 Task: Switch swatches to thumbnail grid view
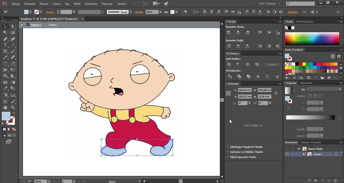[x=339, y=56]
